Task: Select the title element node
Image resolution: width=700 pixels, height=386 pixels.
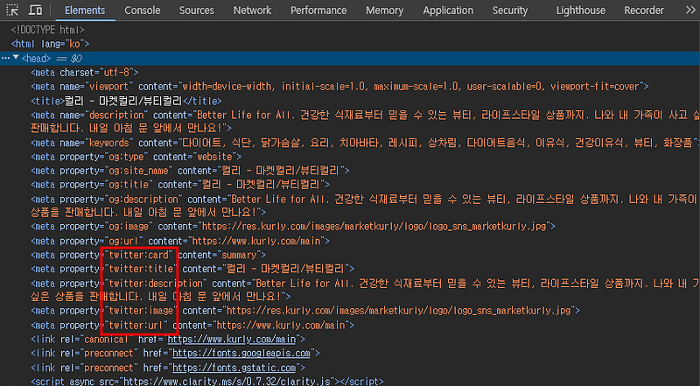Action: (x=126, y=101)
